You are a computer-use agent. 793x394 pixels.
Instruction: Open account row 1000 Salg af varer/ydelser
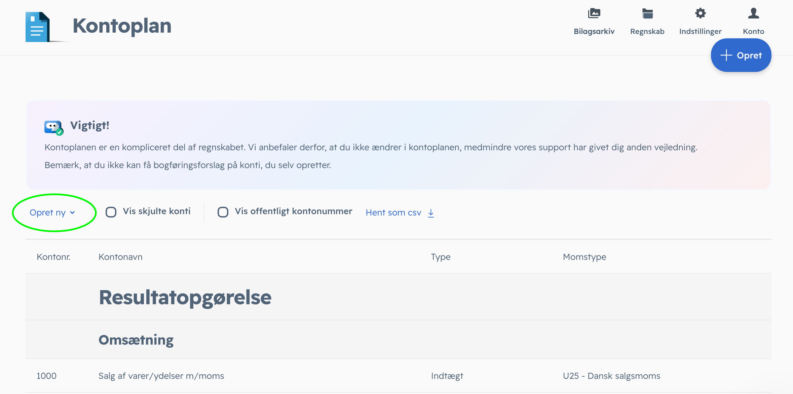click(398, 376)
